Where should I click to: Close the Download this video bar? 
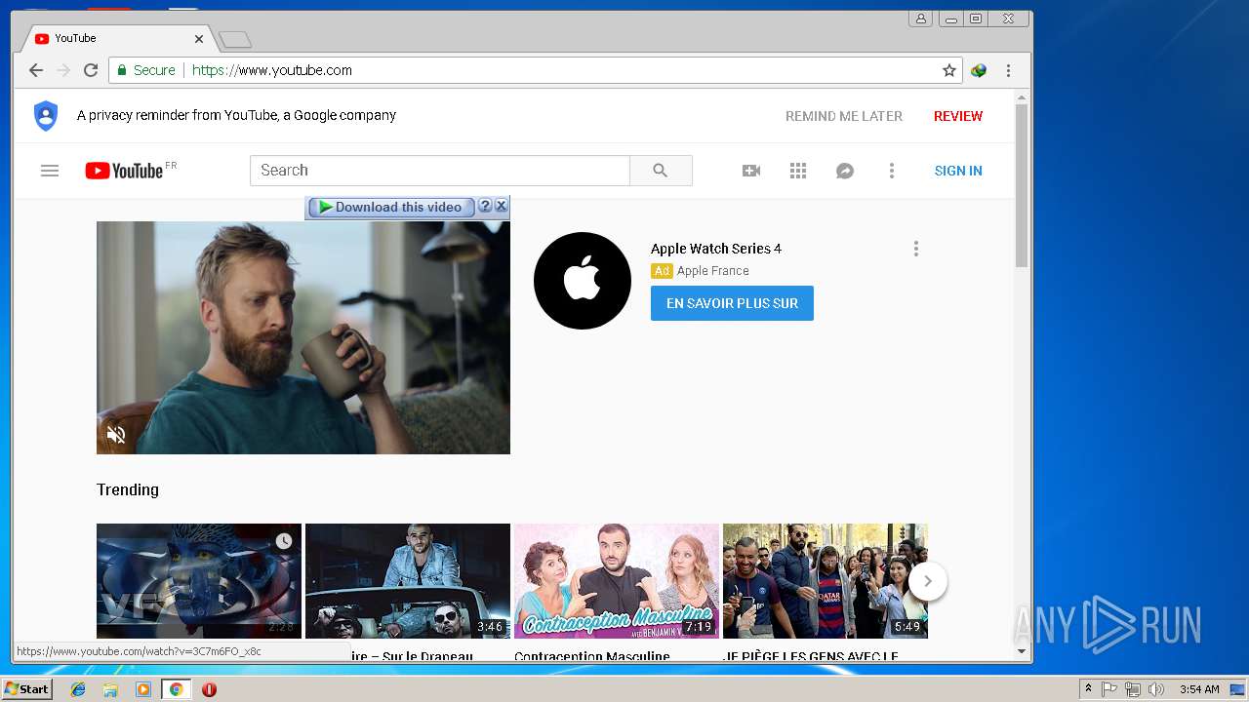pos(501,206)
